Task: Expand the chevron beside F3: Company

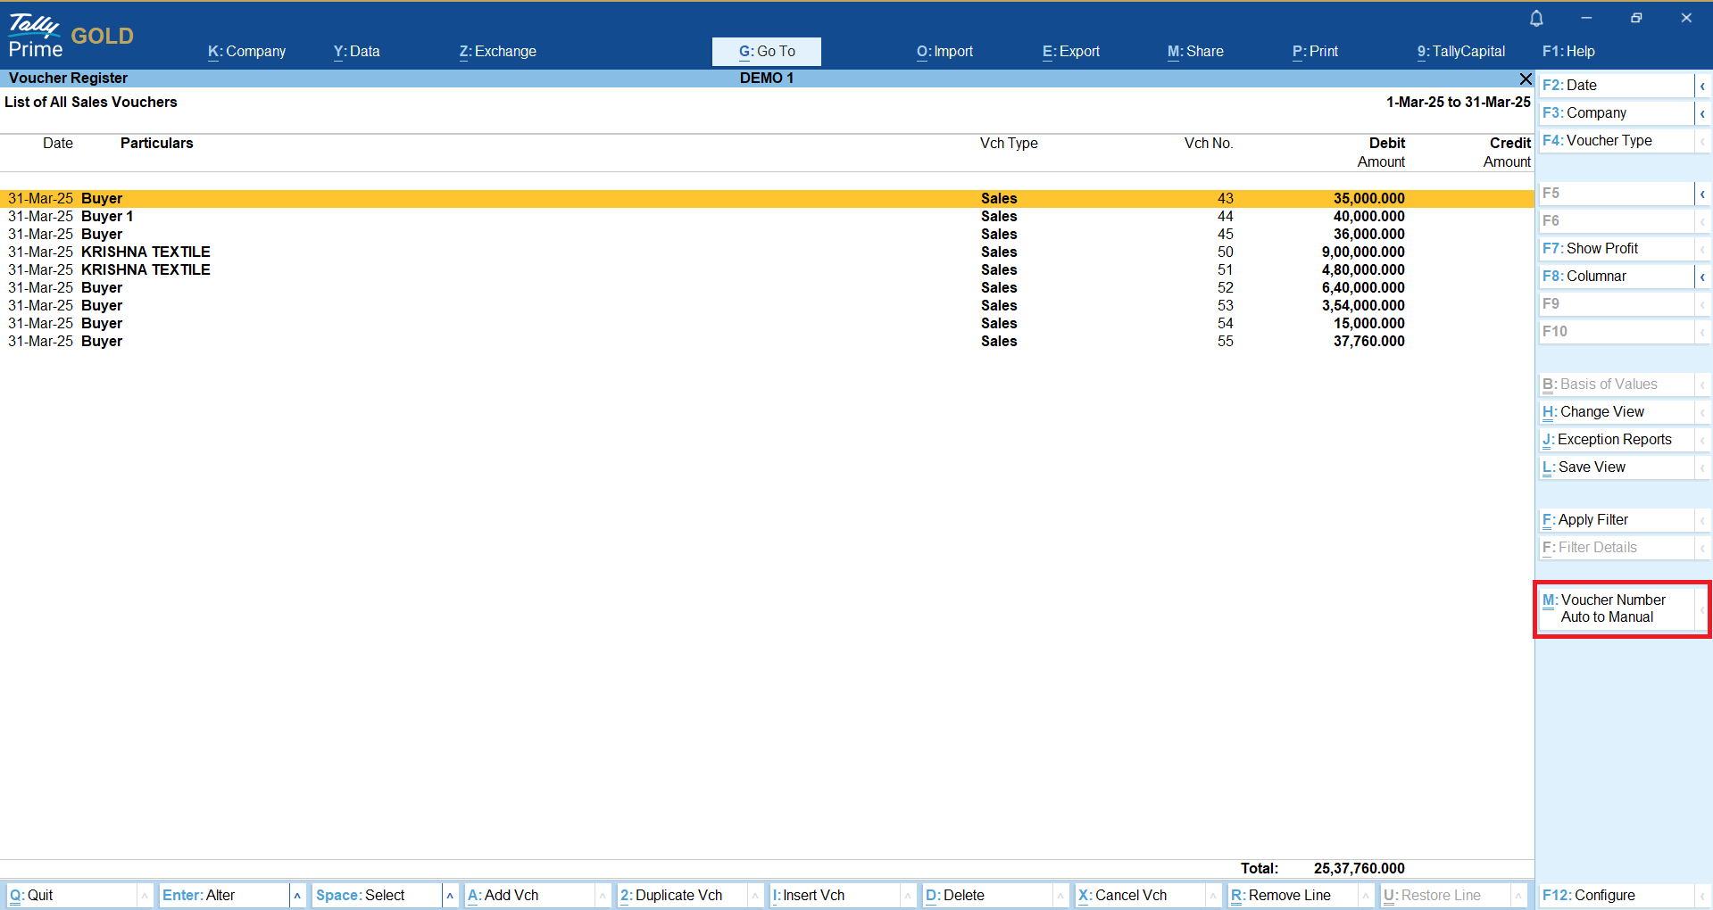Action: 1702,113
